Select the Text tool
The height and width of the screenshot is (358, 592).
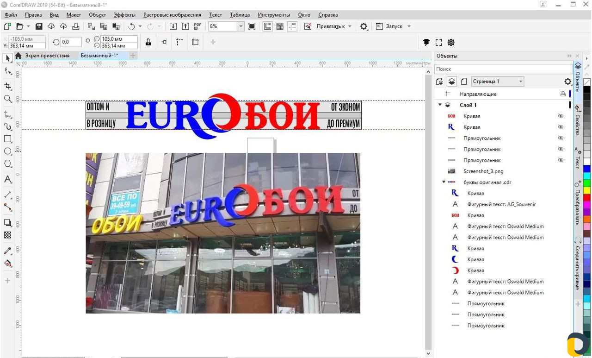pos(7,179)
